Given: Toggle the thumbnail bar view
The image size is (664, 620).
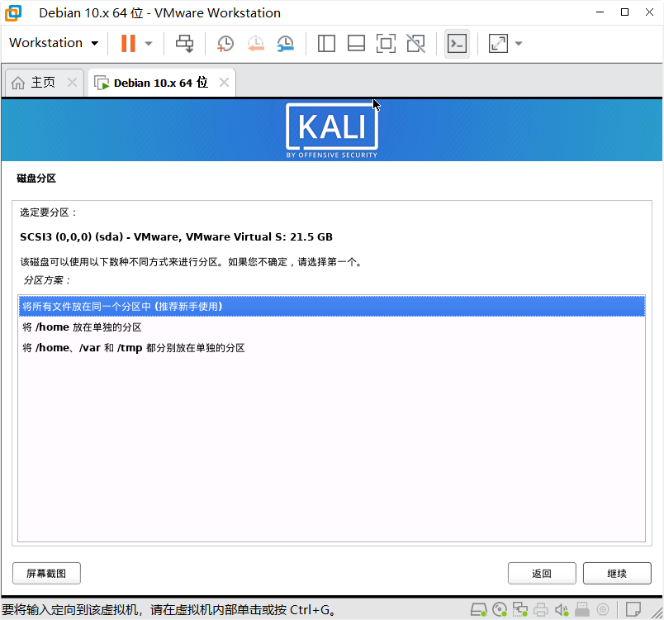Looking at the screenshot, I should (356, 43).
